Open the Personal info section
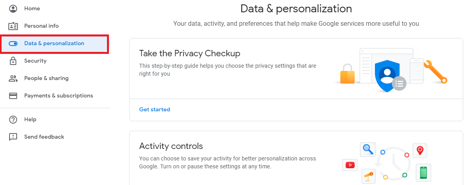Image resolution: width=464 pixels, height=185 pixels. [x=41, y=26]
